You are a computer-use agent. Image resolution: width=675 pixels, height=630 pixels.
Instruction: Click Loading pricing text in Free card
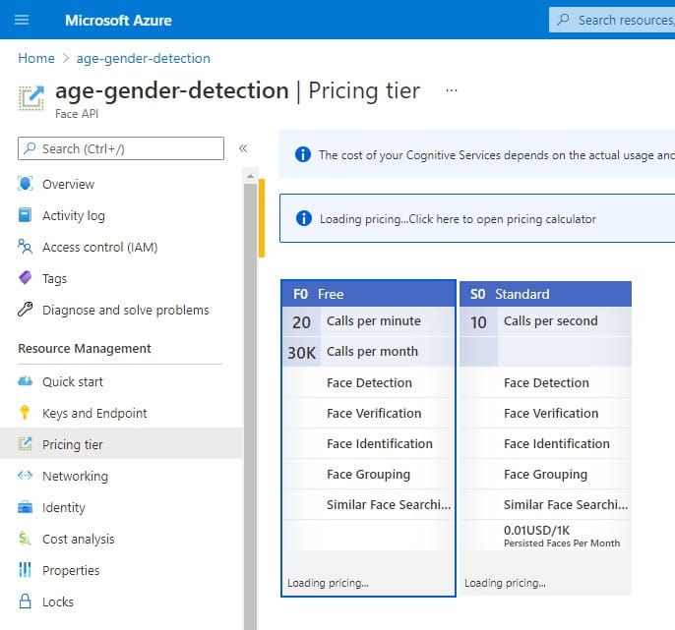328,583
